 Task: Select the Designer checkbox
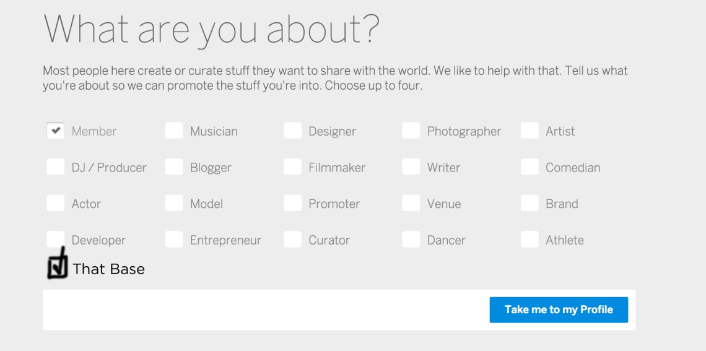(x=293, y=131)
